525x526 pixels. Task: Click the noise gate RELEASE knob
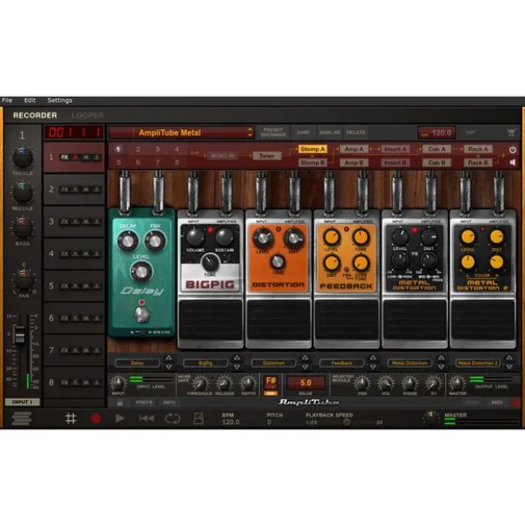[224, 384]
